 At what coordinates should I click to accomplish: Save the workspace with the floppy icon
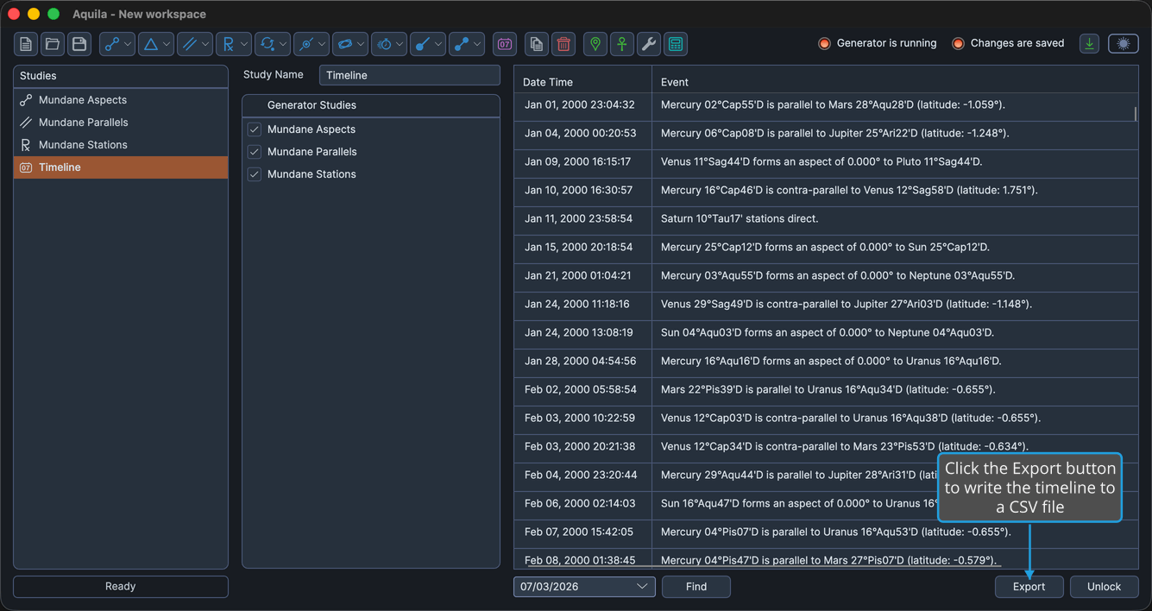(x=79, y=44)
